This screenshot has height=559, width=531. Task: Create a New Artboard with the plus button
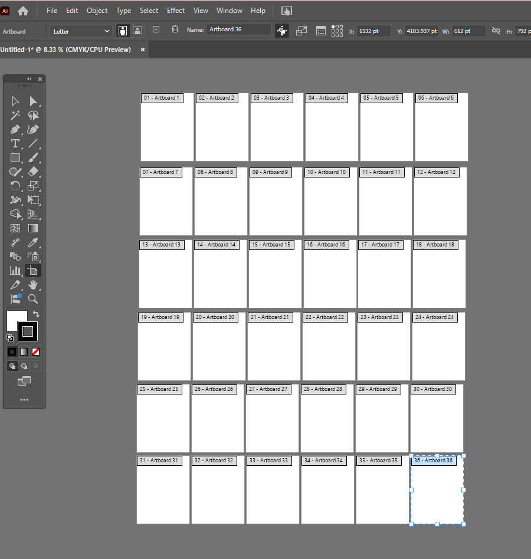click(x=155, y=31)
